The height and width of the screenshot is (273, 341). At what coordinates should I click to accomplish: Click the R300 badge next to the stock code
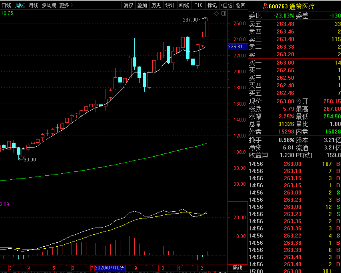265,7
